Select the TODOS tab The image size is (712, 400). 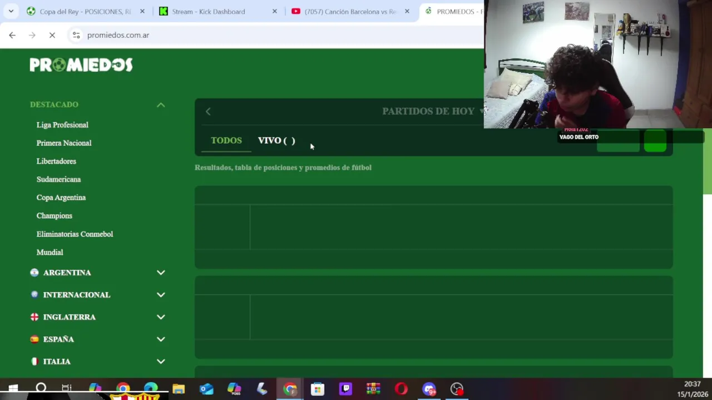(x=226, y=141)
